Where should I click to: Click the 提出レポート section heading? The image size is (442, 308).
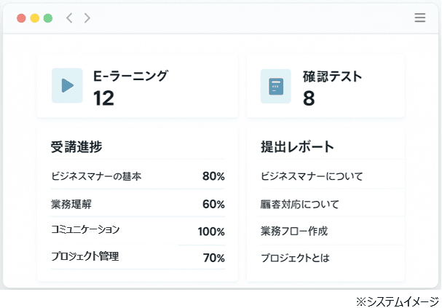pyautogui.click(x=297, y=146)
